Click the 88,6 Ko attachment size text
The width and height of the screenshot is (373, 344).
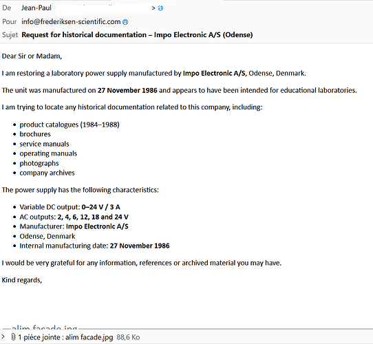(x=128, y=337)
